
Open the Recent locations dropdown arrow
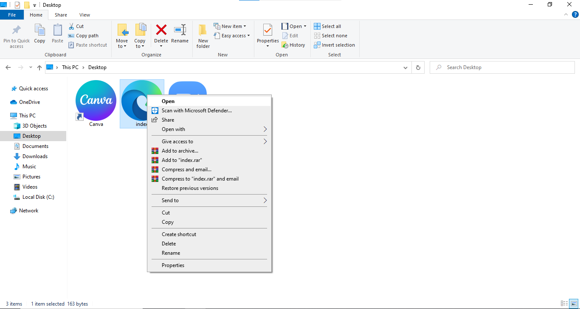click(31, 67)
